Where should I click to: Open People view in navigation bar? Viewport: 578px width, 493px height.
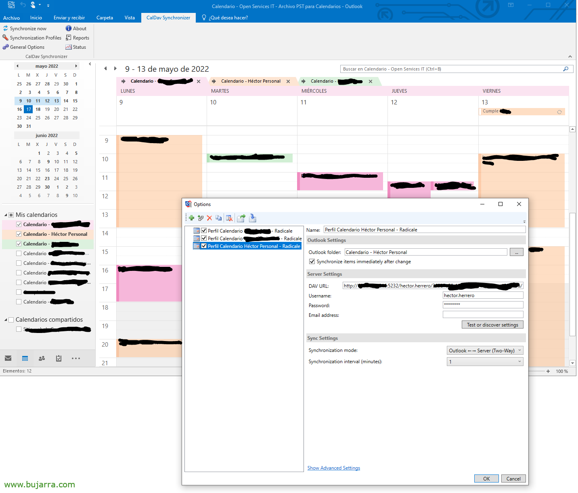coord(42,358)
